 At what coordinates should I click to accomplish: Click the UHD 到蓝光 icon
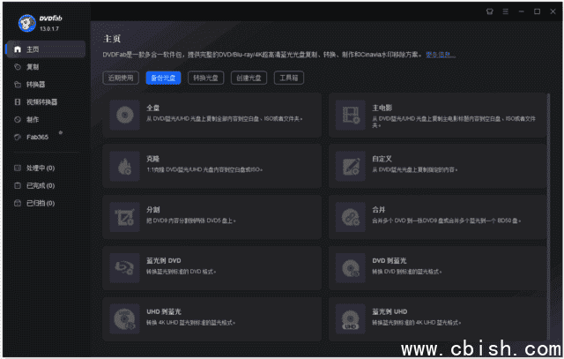[125, 319]
